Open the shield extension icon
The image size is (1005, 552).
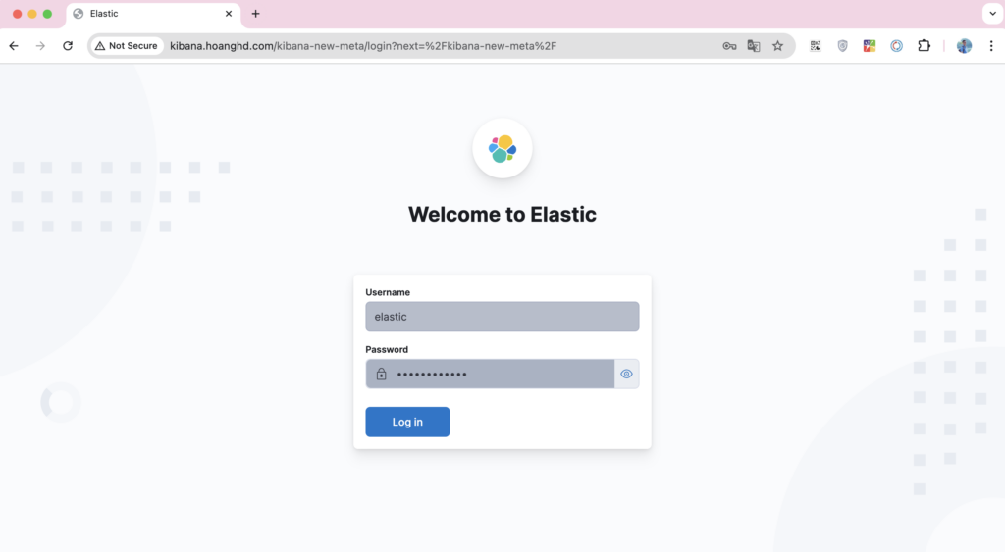[x=842, y=45]
